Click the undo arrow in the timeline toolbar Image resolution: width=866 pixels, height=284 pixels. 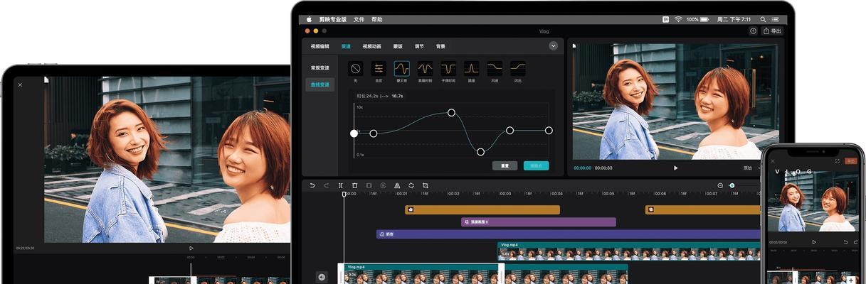pos(312,185)
